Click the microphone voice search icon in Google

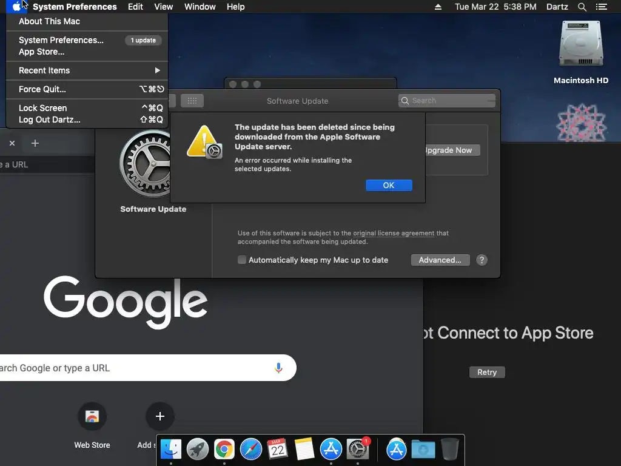(278, 368)
